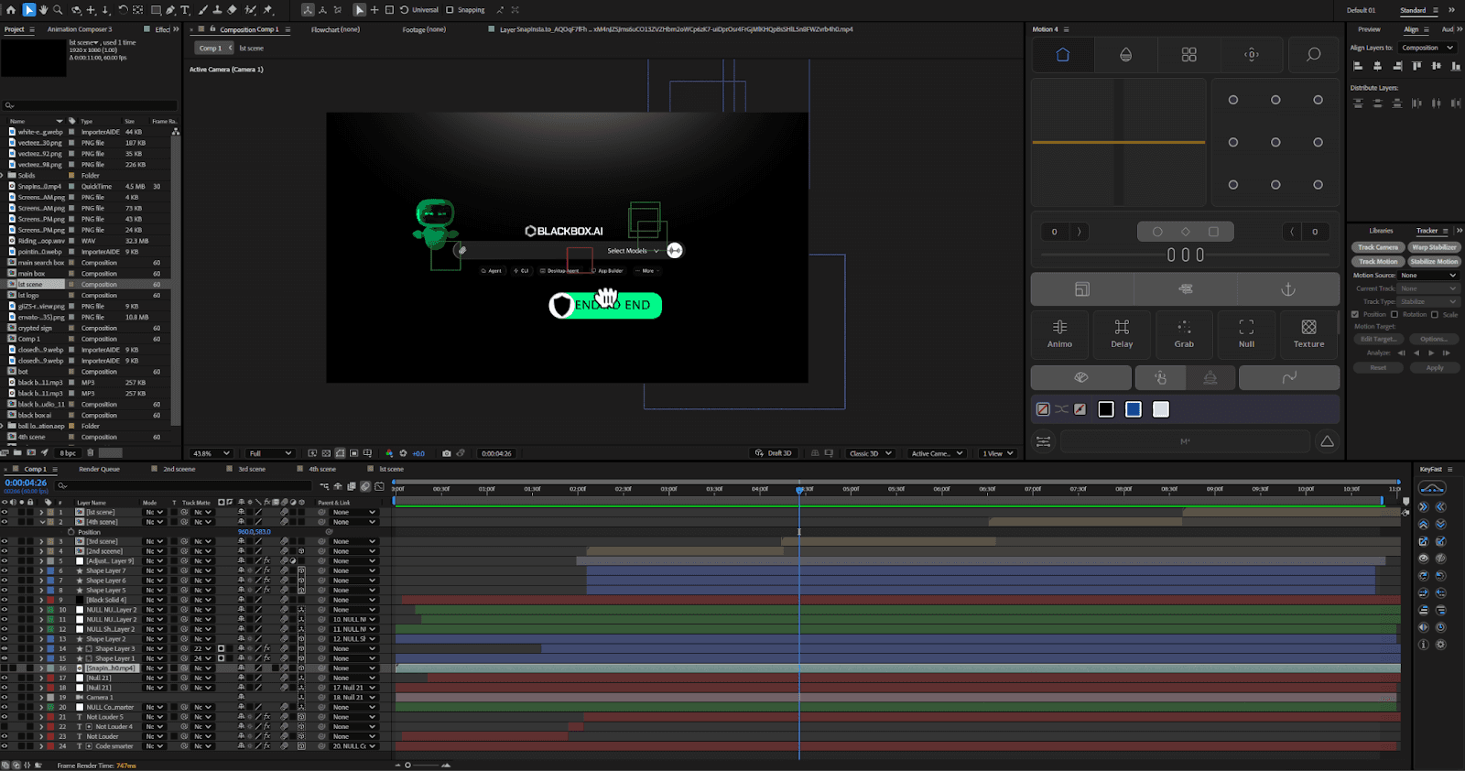The image size is (1465, 771).
Task: Enable the Rotation checkbox in Tracker
Action: pos(1394,314)
